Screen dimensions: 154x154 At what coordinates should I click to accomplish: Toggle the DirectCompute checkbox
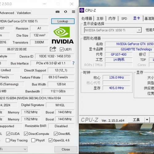[26, 134]
